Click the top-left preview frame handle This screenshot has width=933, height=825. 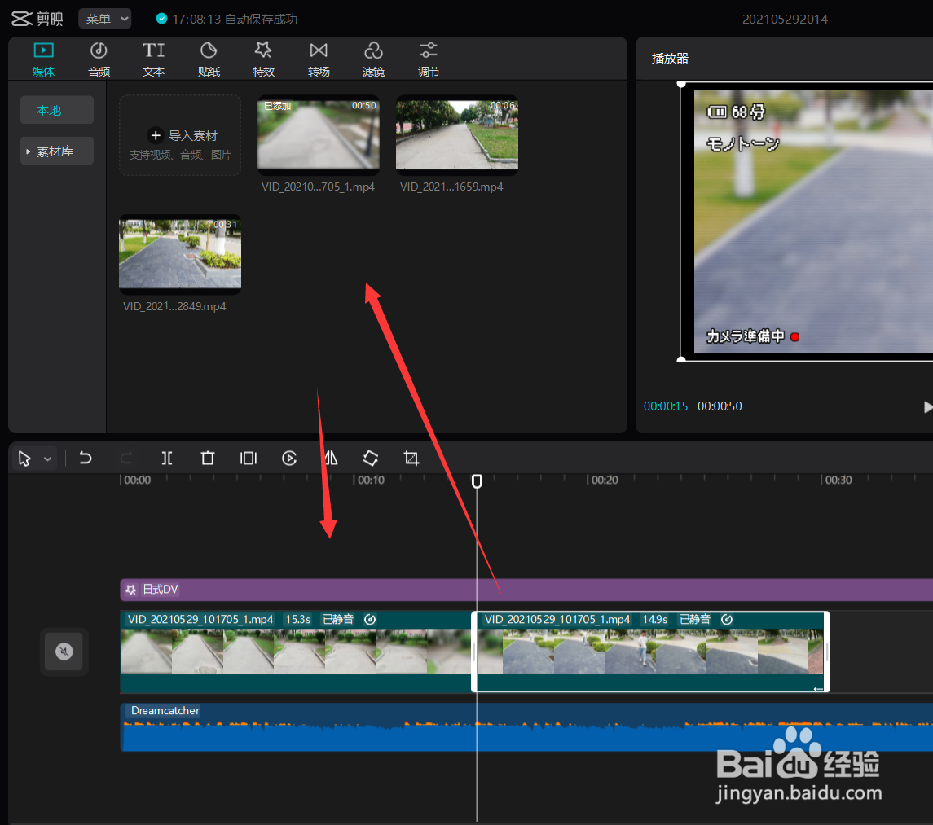tap(681, 84)
